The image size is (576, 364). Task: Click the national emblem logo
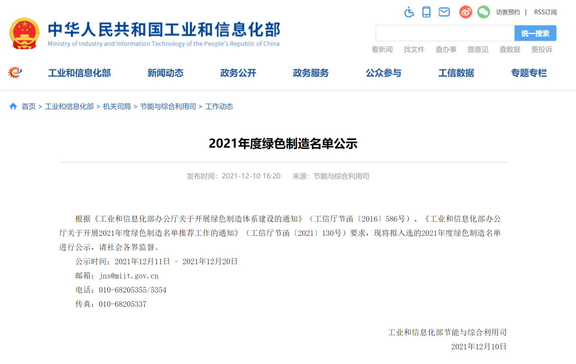25,33
